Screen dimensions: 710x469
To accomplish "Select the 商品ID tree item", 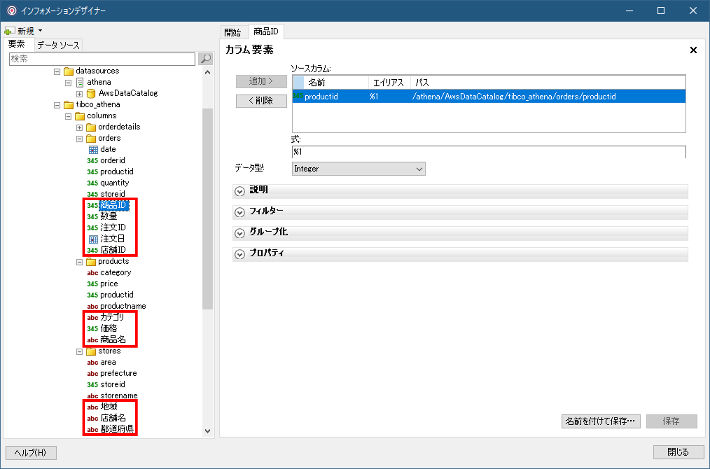I will point(113,205).
